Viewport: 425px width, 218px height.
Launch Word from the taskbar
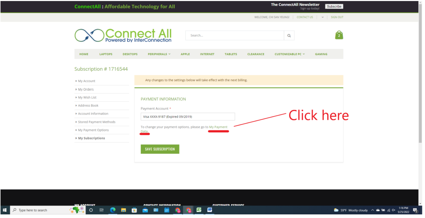coord(210,210)
